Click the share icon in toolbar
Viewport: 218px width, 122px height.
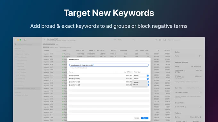[x=160, y=40]
